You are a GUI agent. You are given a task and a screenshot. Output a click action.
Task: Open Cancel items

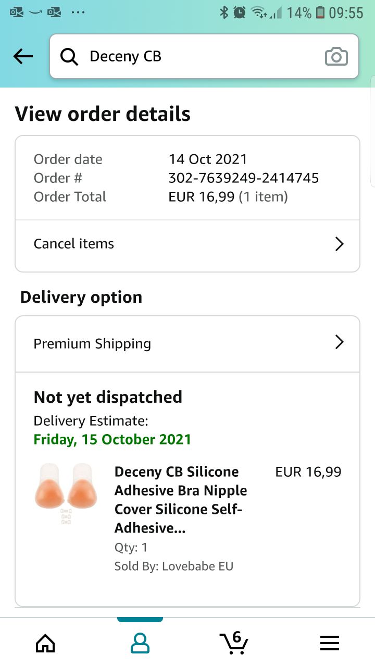[x=74, y=244]
